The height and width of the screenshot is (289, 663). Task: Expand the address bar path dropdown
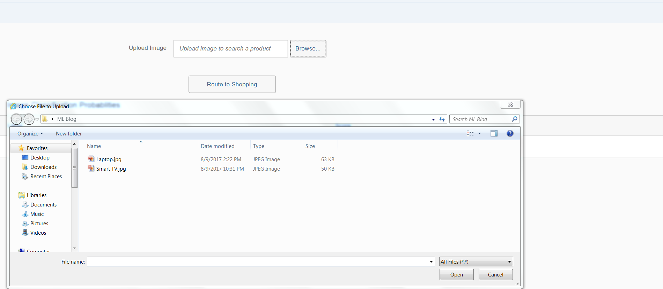click(433, 119)
